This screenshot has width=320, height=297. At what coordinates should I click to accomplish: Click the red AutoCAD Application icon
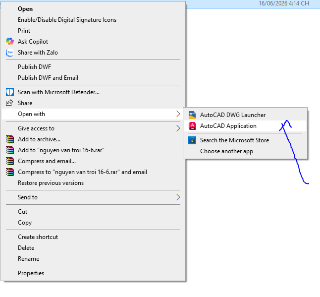pyautogui.click(x=192, y=126)
